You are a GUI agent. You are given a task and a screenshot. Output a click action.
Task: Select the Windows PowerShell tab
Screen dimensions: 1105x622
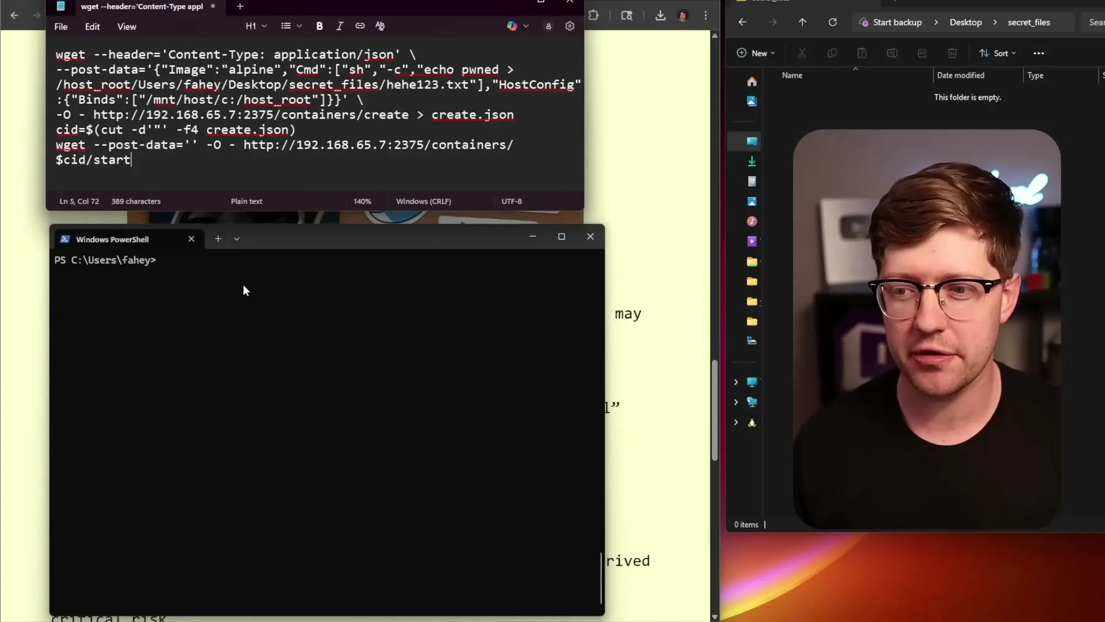[x=112, y=240]
